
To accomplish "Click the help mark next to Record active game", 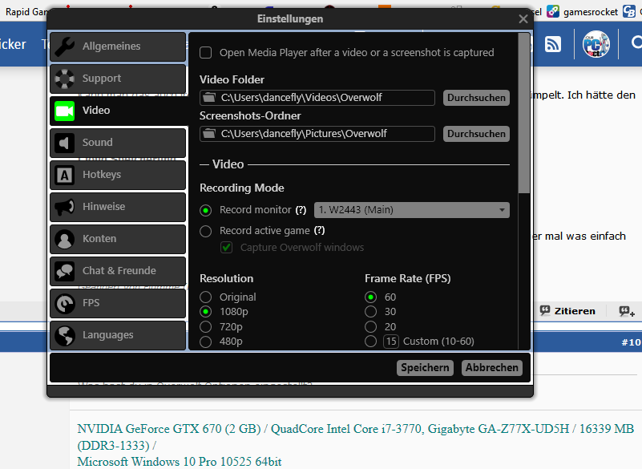I will [x=319, y=230].
